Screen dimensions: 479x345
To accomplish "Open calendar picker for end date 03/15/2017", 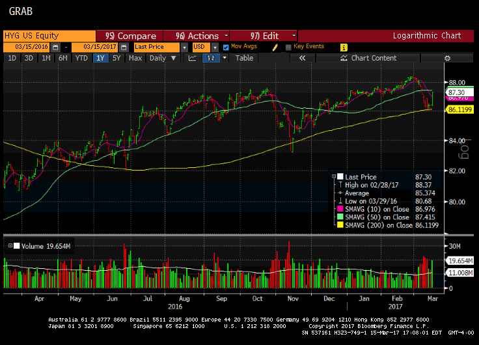I will (124, 48).
